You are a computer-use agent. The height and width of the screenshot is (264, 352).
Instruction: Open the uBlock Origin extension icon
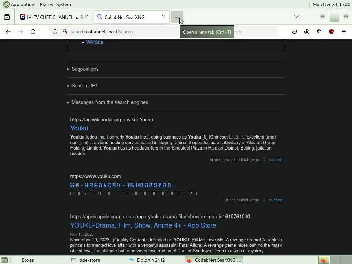coord(331,32)
